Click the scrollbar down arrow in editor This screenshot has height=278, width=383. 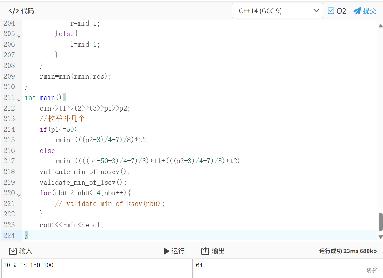click(x=380, y=237)
